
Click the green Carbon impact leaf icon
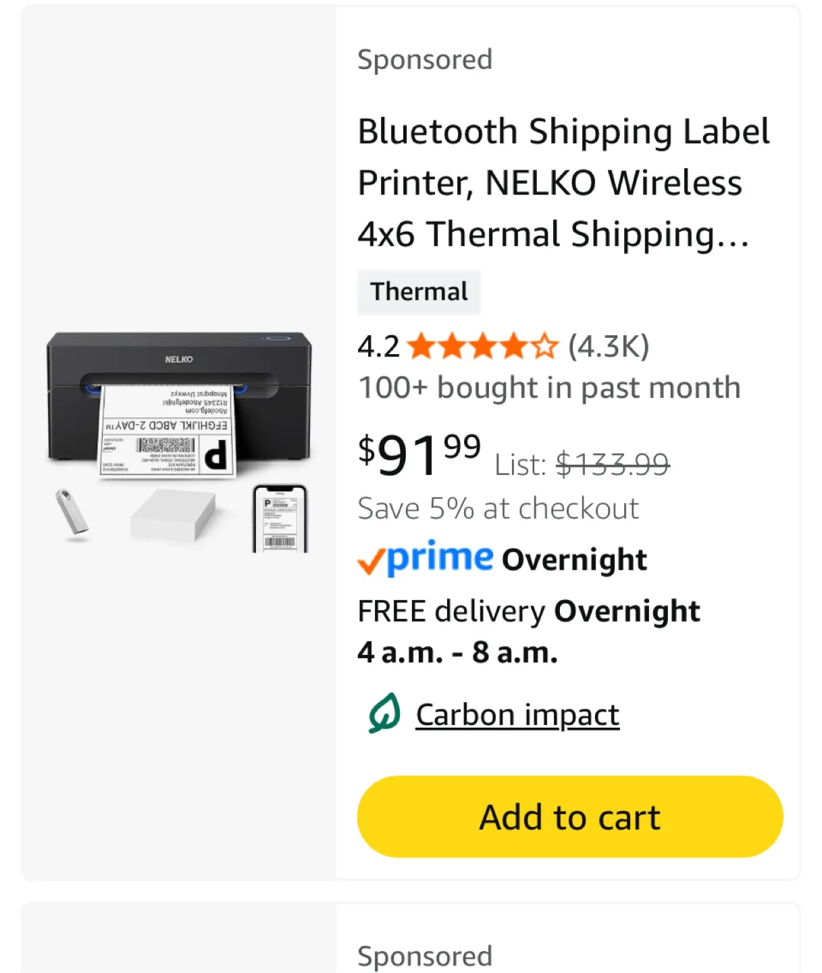coord(384,714)
